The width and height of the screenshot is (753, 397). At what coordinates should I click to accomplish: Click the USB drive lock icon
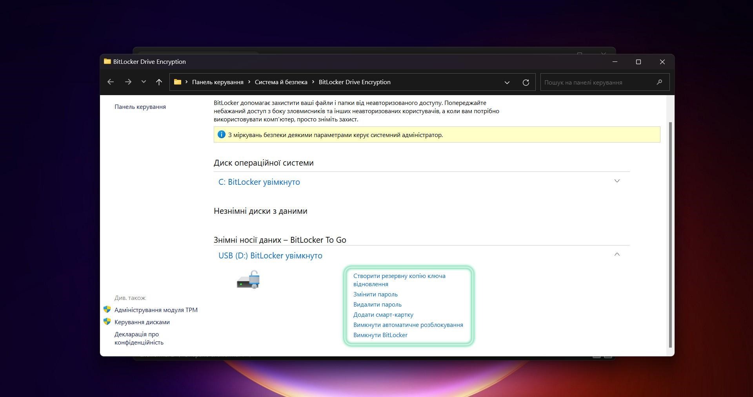248,280
